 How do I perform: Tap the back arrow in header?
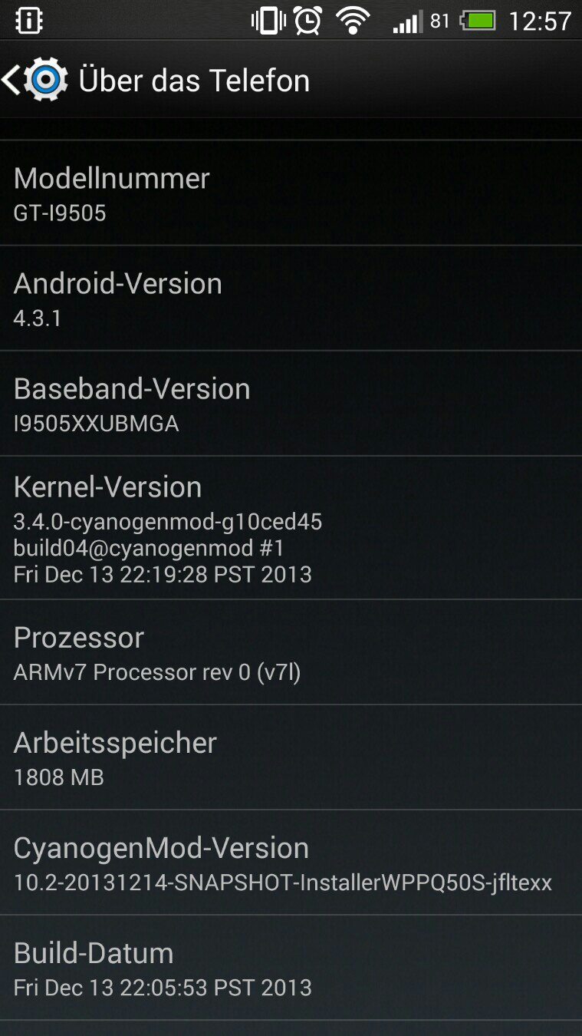[11, 81]
